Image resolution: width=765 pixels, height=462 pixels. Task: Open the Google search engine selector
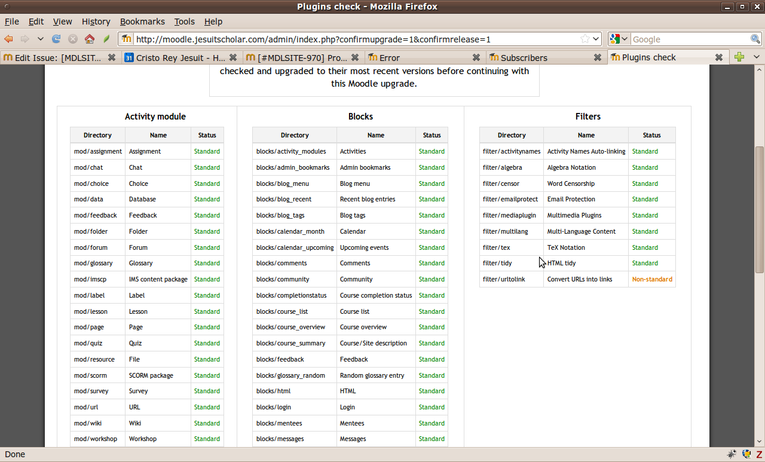tap(619, 39)
